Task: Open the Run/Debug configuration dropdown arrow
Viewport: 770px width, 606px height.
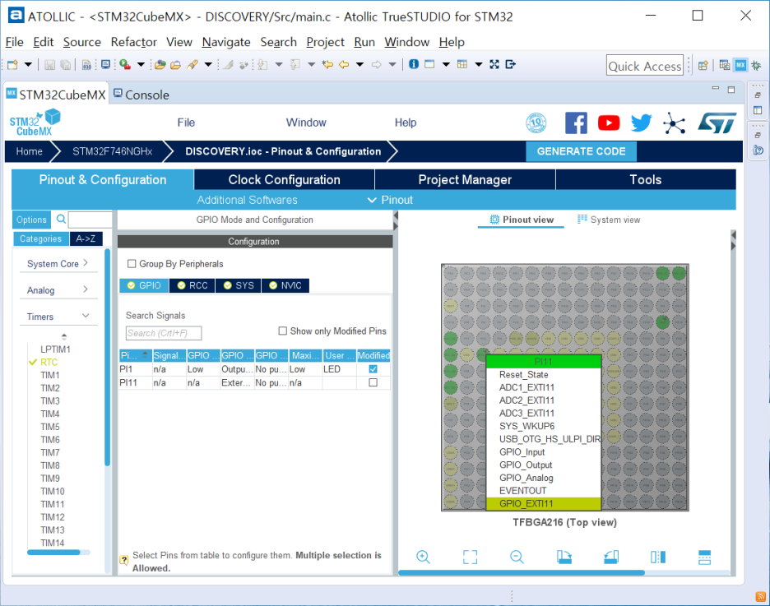Action: [141, 64]
